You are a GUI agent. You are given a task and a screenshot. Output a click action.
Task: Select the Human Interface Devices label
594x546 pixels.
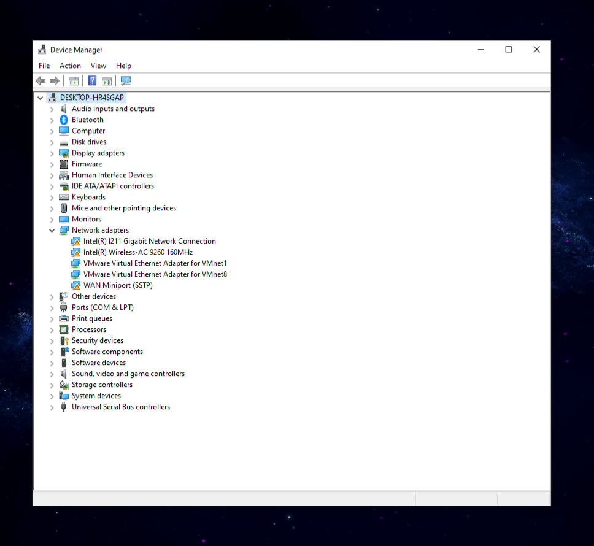click(112, 175)
